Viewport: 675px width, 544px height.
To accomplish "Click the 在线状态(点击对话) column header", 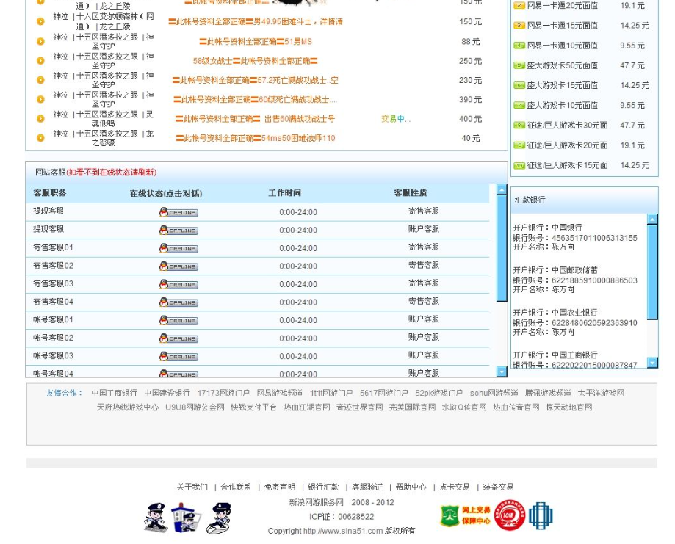I will [166, 193].
